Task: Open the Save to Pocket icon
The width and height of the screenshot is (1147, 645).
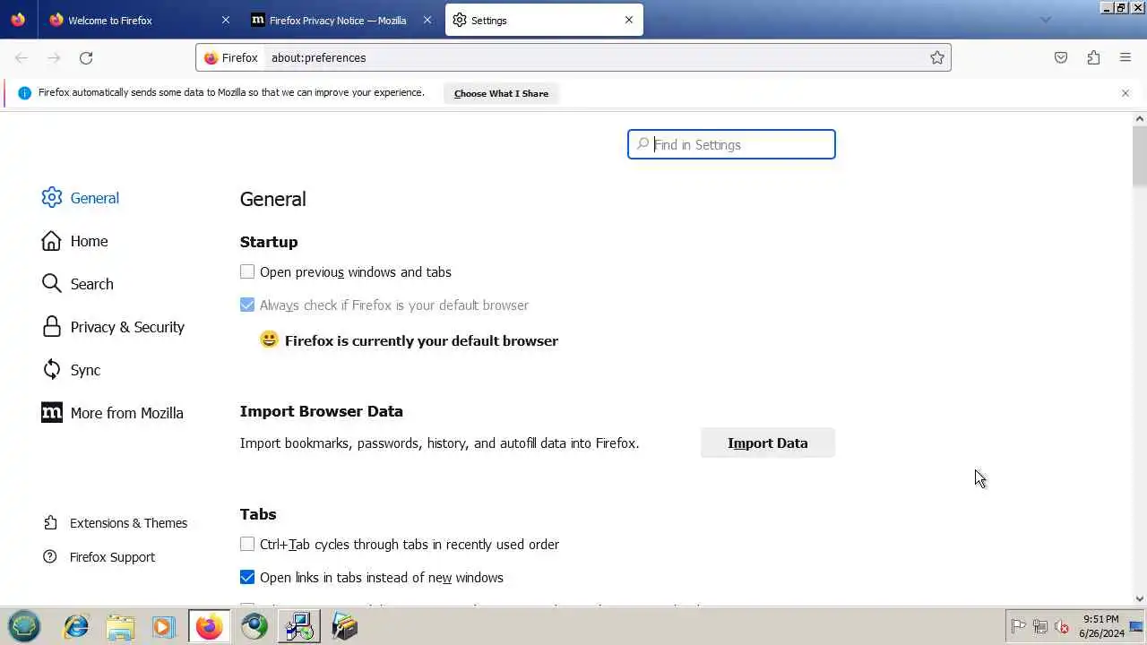Action: (1061, 57)
